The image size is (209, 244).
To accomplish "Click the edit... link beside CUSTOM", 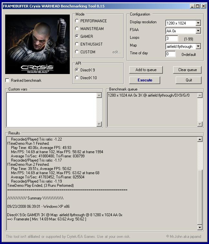I will [117, 52].
